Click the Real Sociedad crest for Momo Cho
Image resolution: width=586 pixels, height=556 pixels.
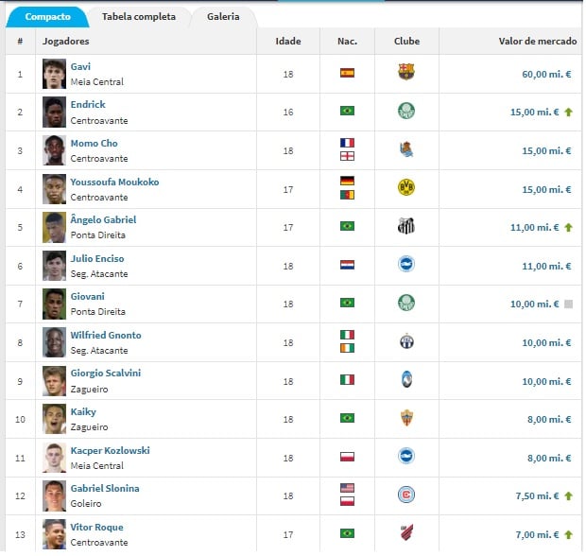[x=406, y=149]
